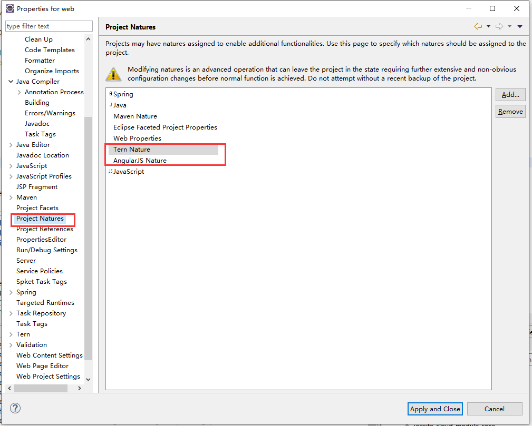Expand the Annotation Process node
This screenshot has height=426, width=532.
click(x=20, y=92)
